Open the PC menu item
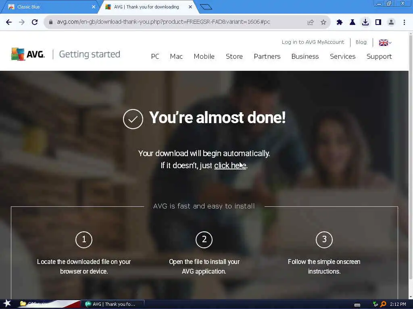This screenshot has height=309, width=413. click(155, 56)
